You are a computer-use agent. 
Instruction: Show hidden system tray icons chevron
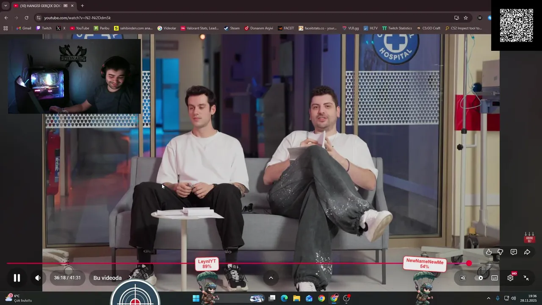point(488,298)
